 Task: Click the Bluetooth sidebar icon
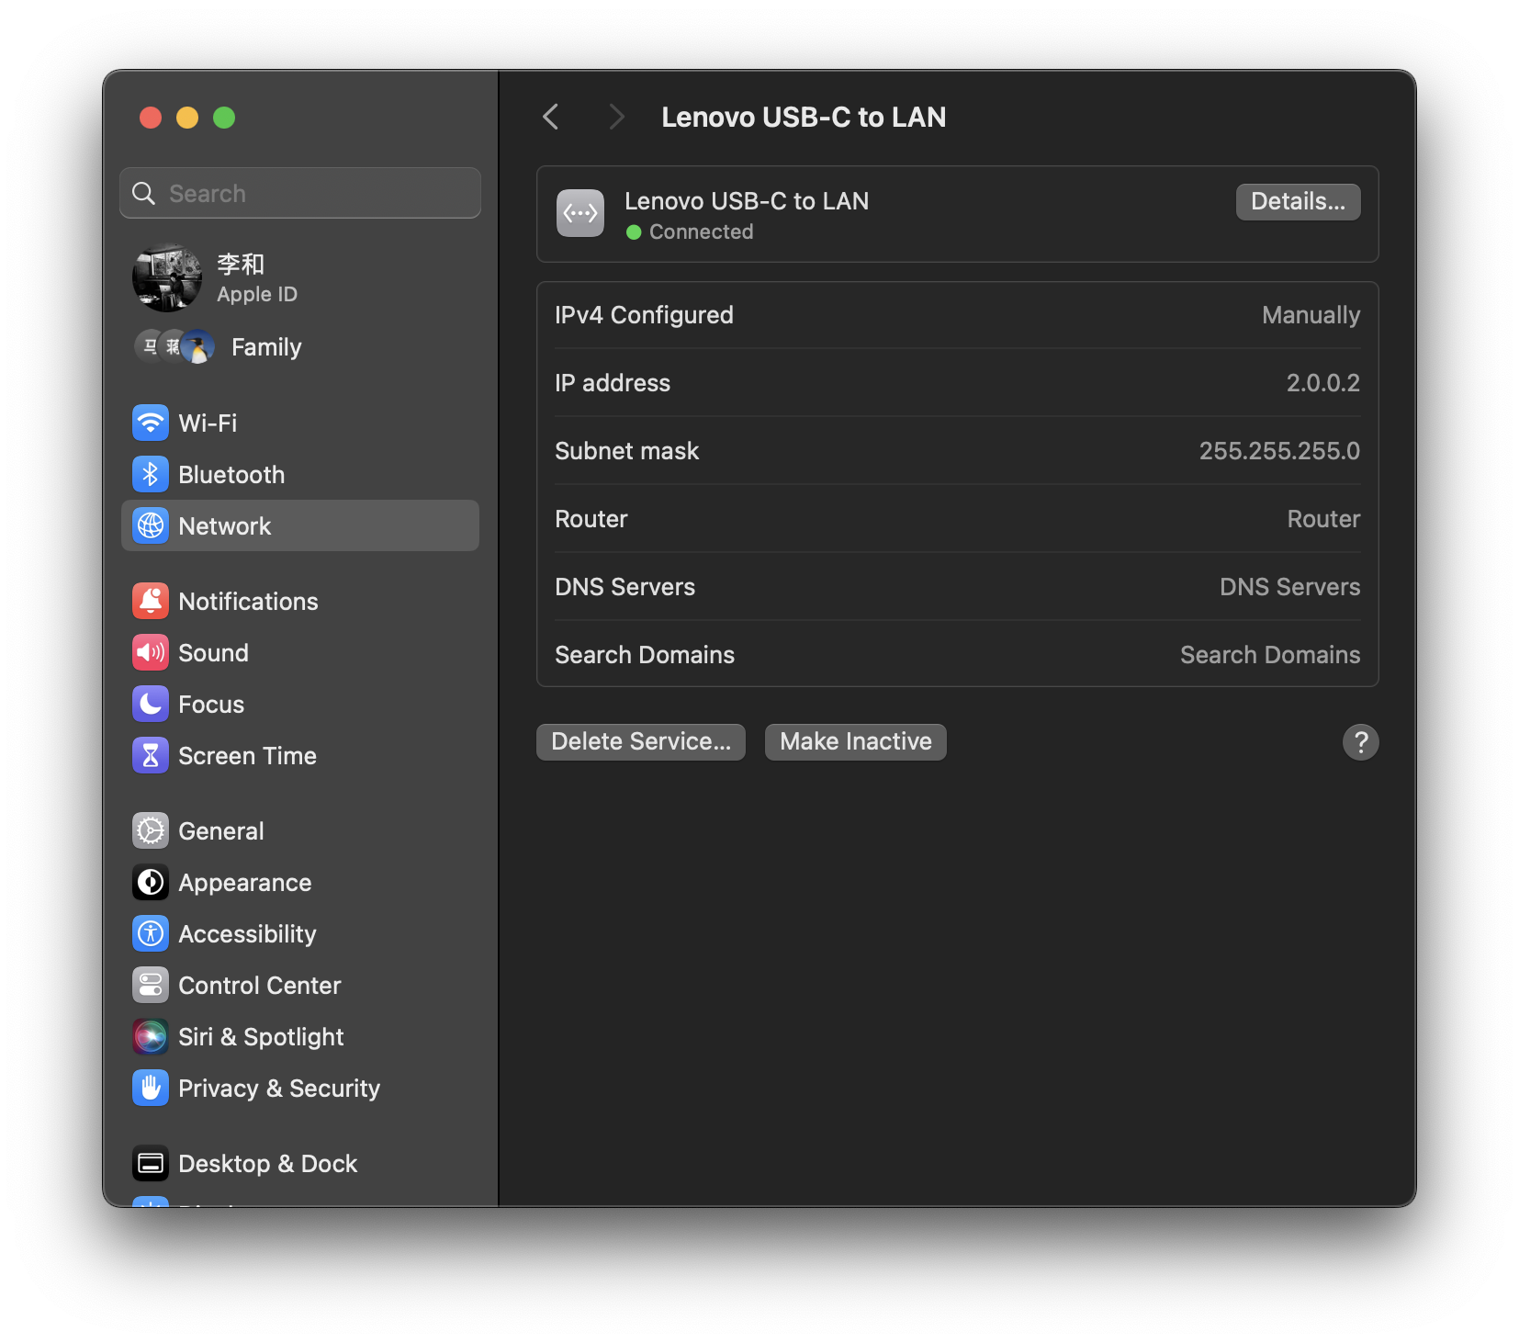point(151,475)
